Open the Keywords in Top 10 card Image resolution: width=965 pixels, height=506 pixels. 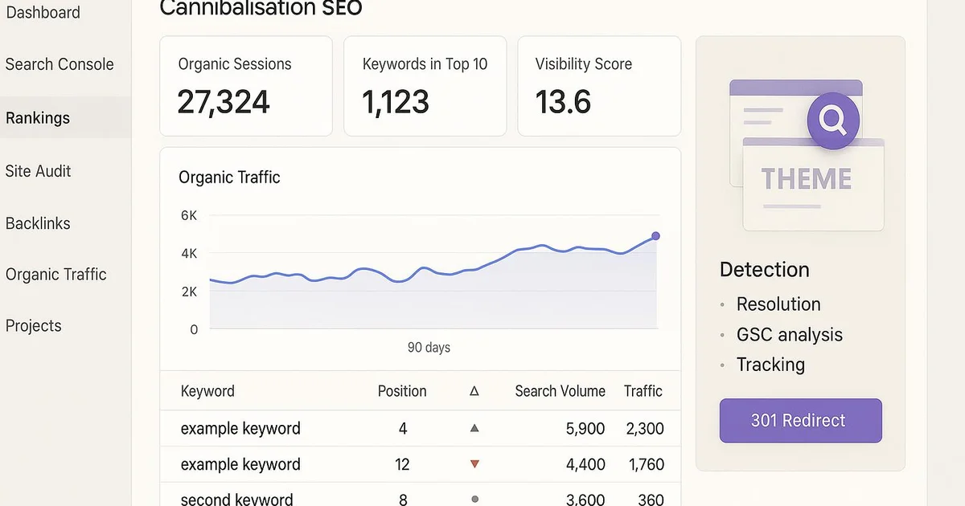[x=425, y=86]
